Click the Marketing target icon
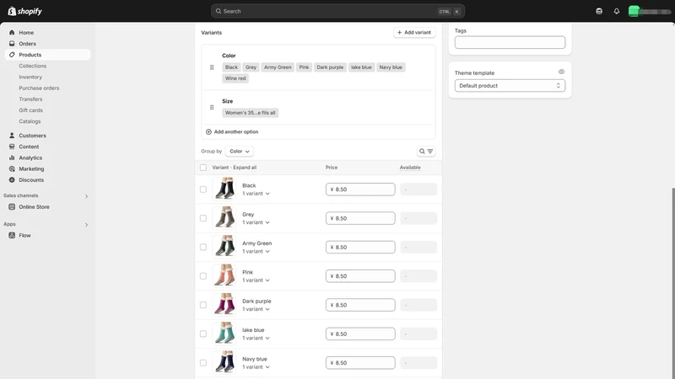This screenshot has width=675, height=379. click(x=12, y=169)
